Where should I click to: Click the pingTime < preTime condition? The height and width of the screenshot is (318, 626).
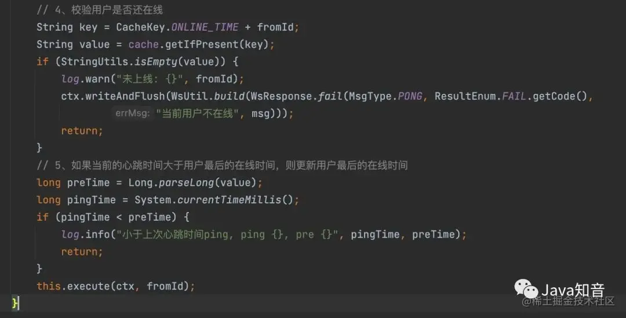coord(116,217)
